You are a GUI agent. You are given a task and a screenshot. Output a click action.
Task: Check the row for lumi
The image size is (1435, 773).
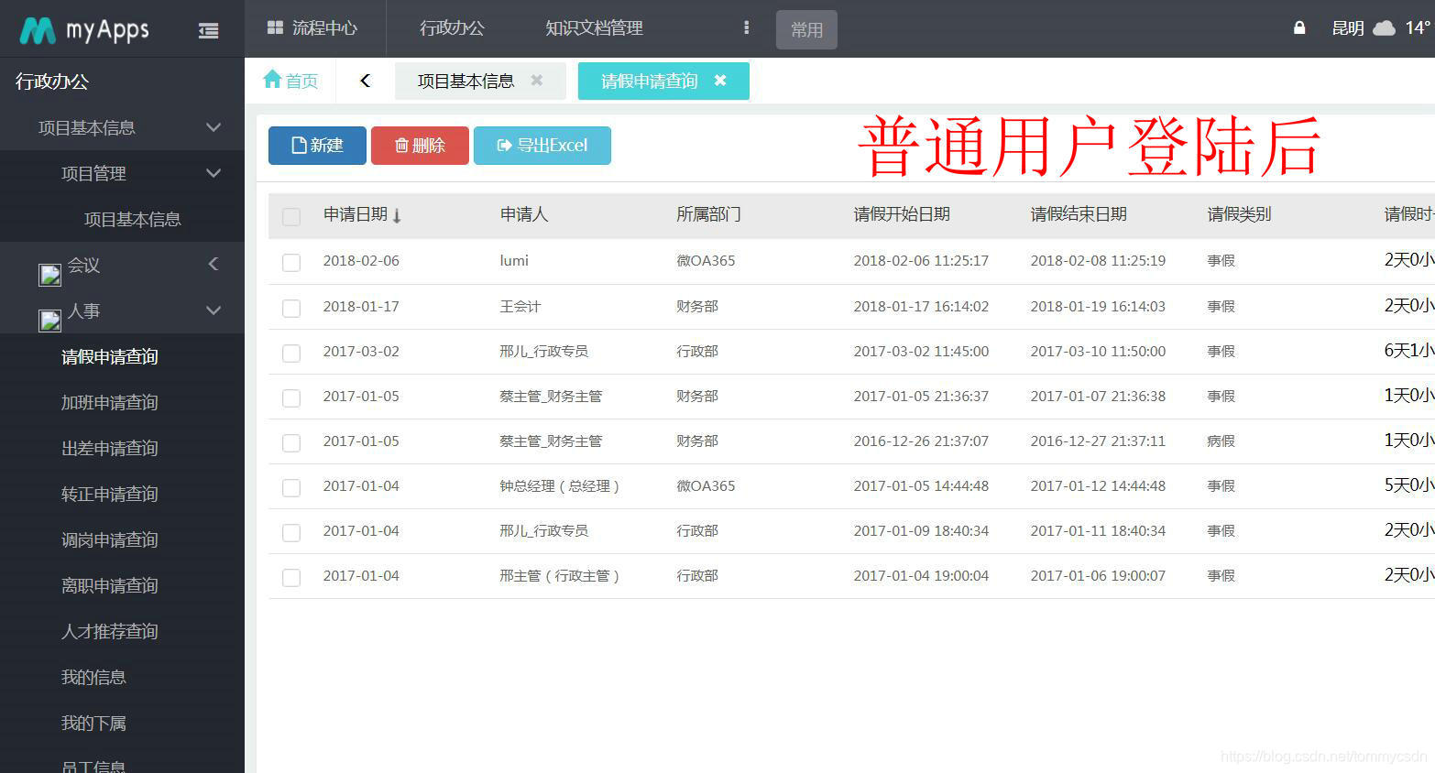(x=291, y=263)
